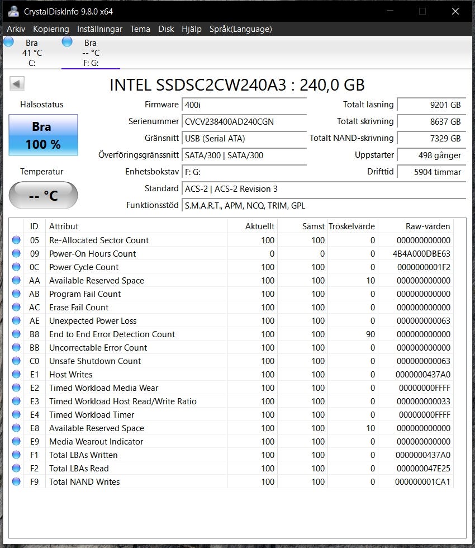Open the Språk(Language) menu
Screen dimensions: 475x548
240,29
